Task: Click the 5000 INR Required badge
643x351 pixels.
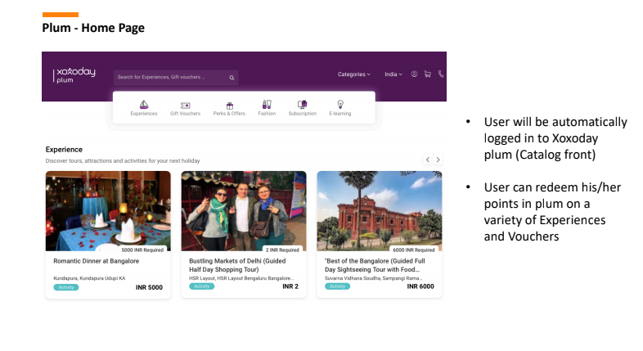Action: [142, 250]
